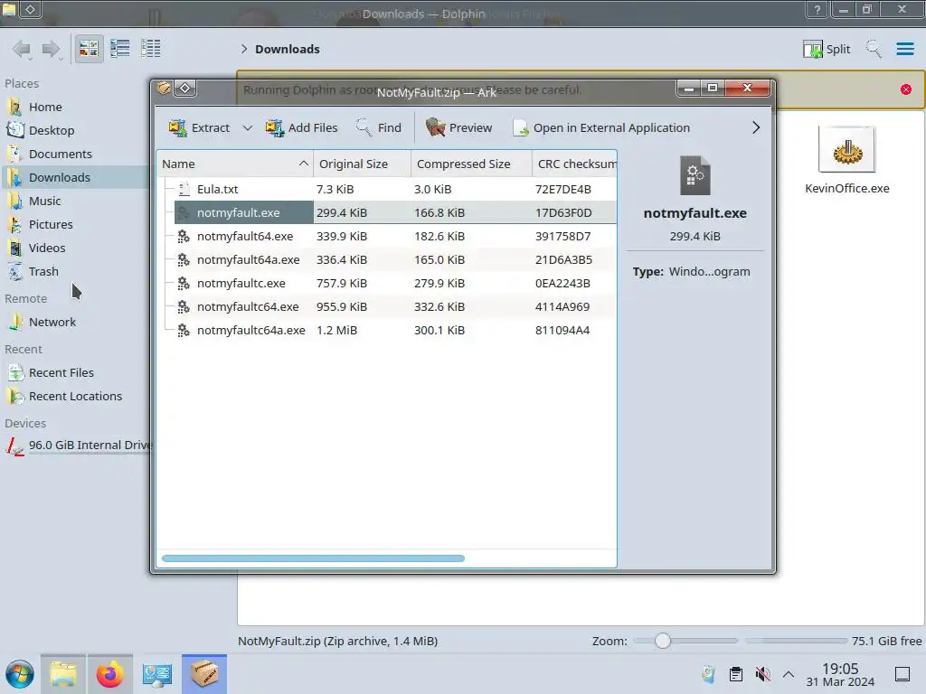Image resolution: width=926 pixels, height=694 pixels.
Task: Expand the Ark toolbar overflow chevron
Action: [756, 127]
